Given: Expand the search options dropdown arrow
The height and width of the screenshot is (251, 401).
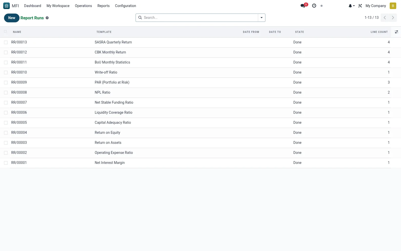Looking at the screenshot, I should pyautogui.click(x=261, y=18).
